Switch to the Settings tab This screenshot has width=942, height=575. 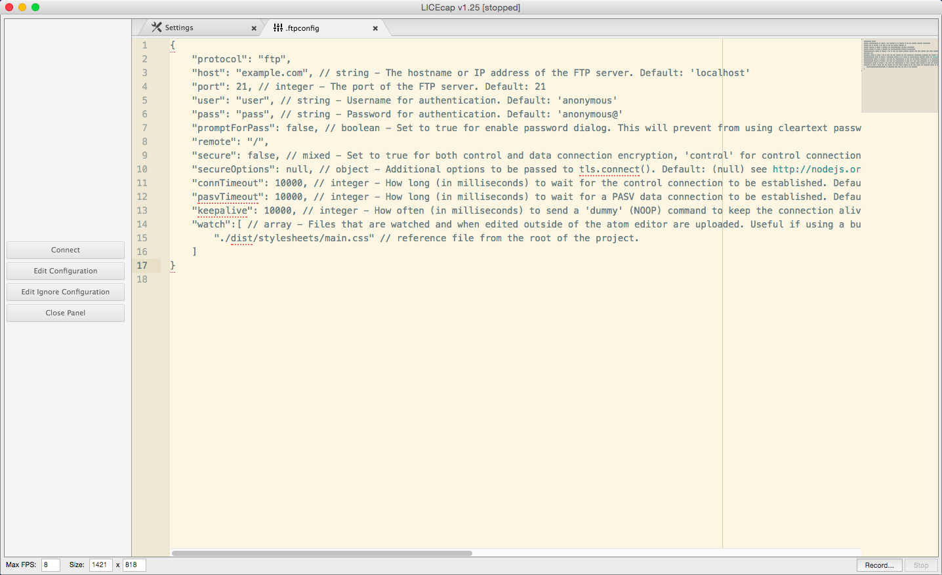(x=200, y=28)
